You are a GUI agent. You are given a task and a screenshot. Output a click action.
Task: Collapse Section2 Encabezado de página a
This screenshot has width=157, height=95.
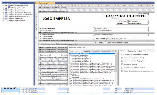40,11
